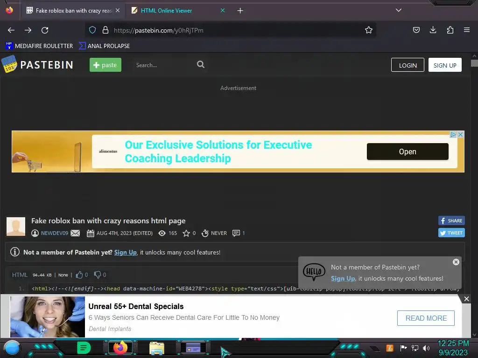
Task: Click Sign Up in Hello popup
Action: (x=343, y=279)
